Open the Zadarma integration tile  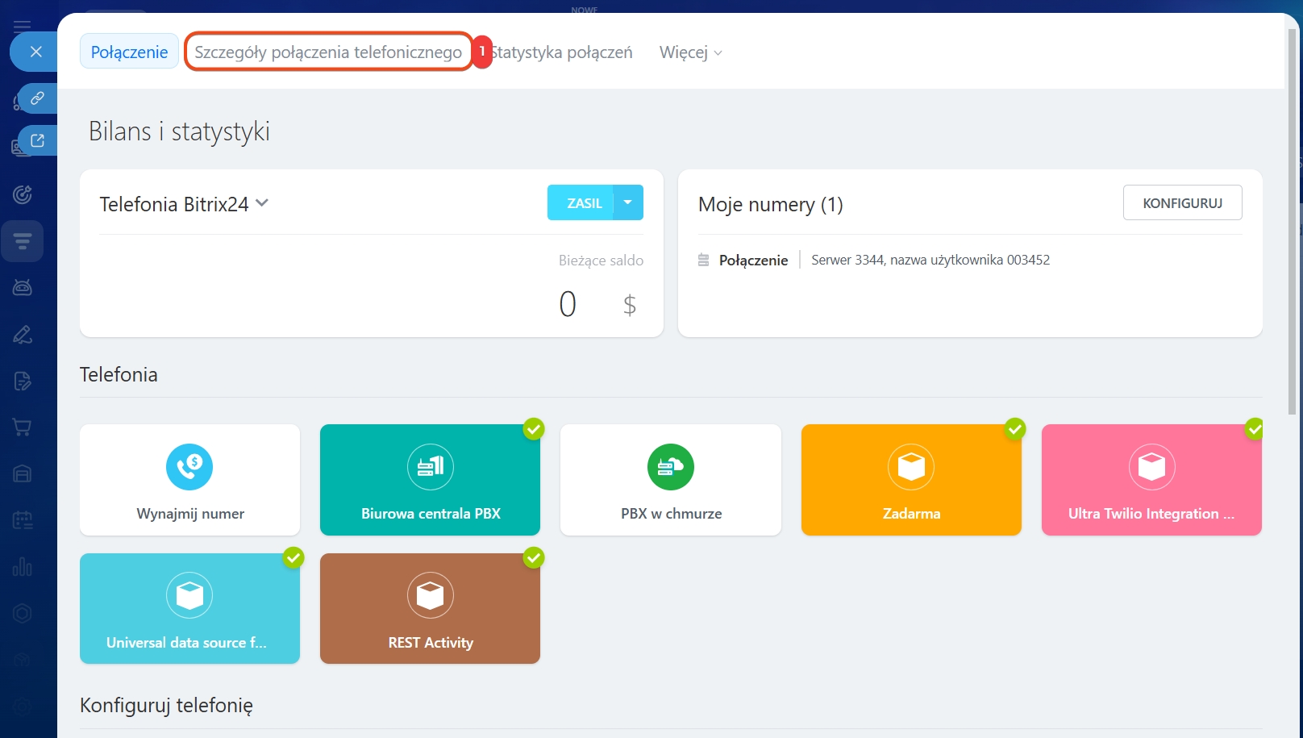point(910,480)
